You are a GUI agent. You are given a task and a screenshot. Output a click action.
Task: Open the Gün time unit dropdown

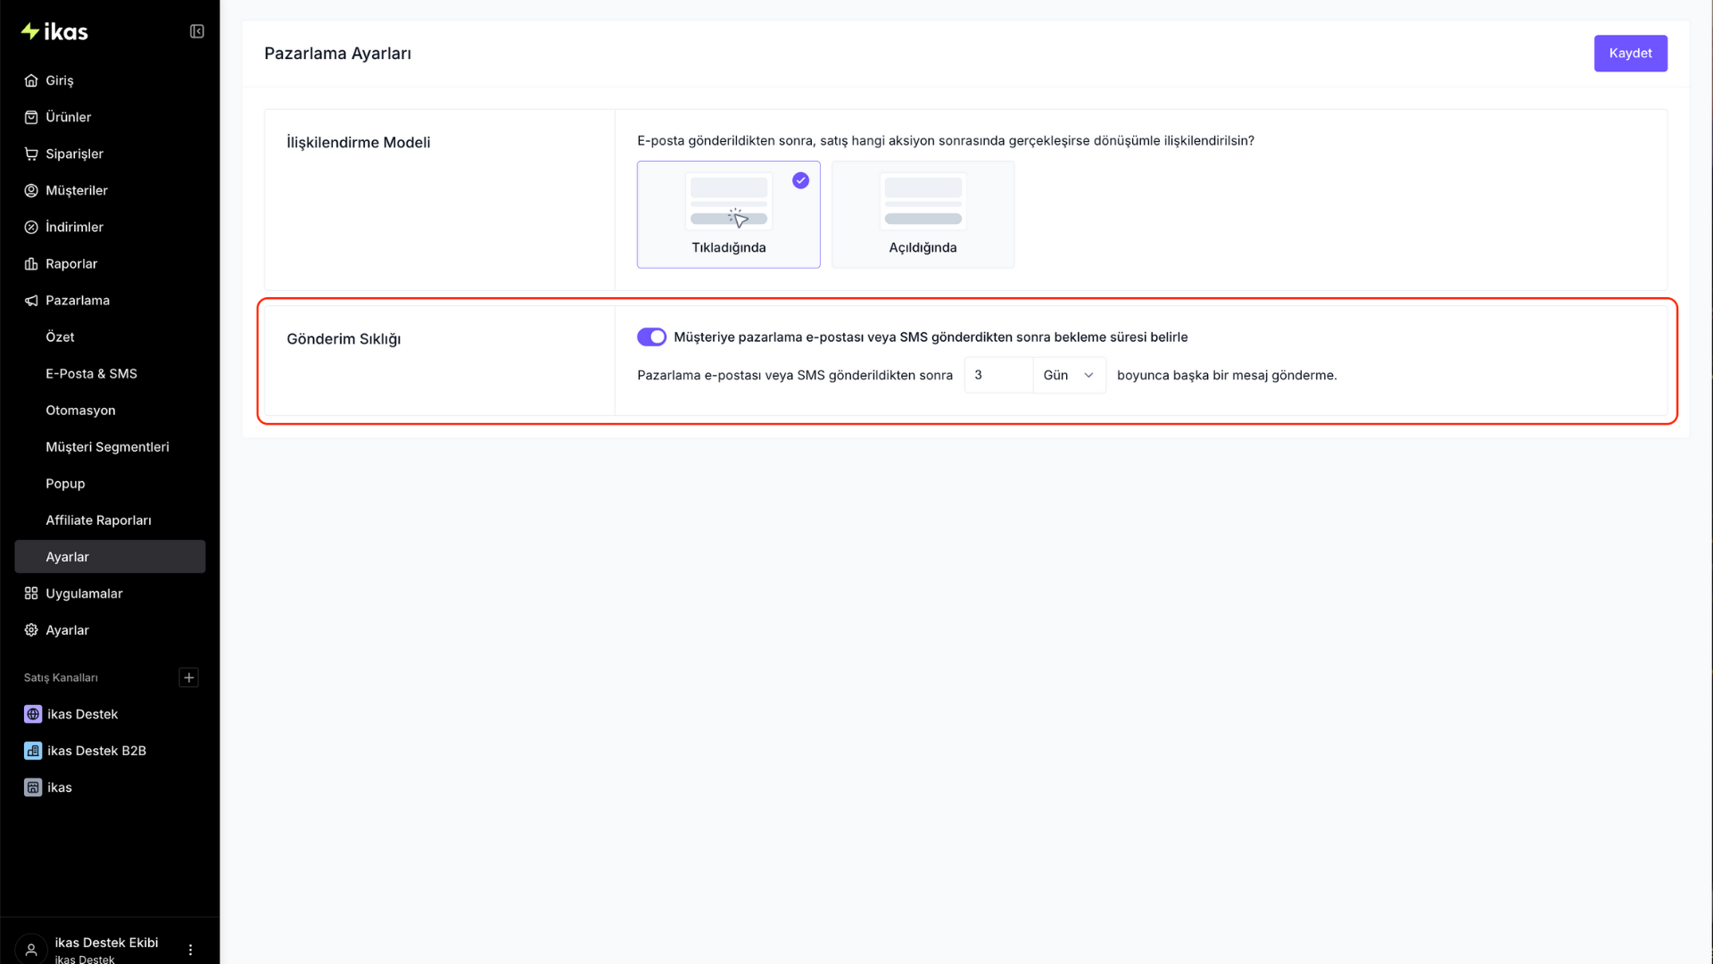click(x=1069, y=375)
